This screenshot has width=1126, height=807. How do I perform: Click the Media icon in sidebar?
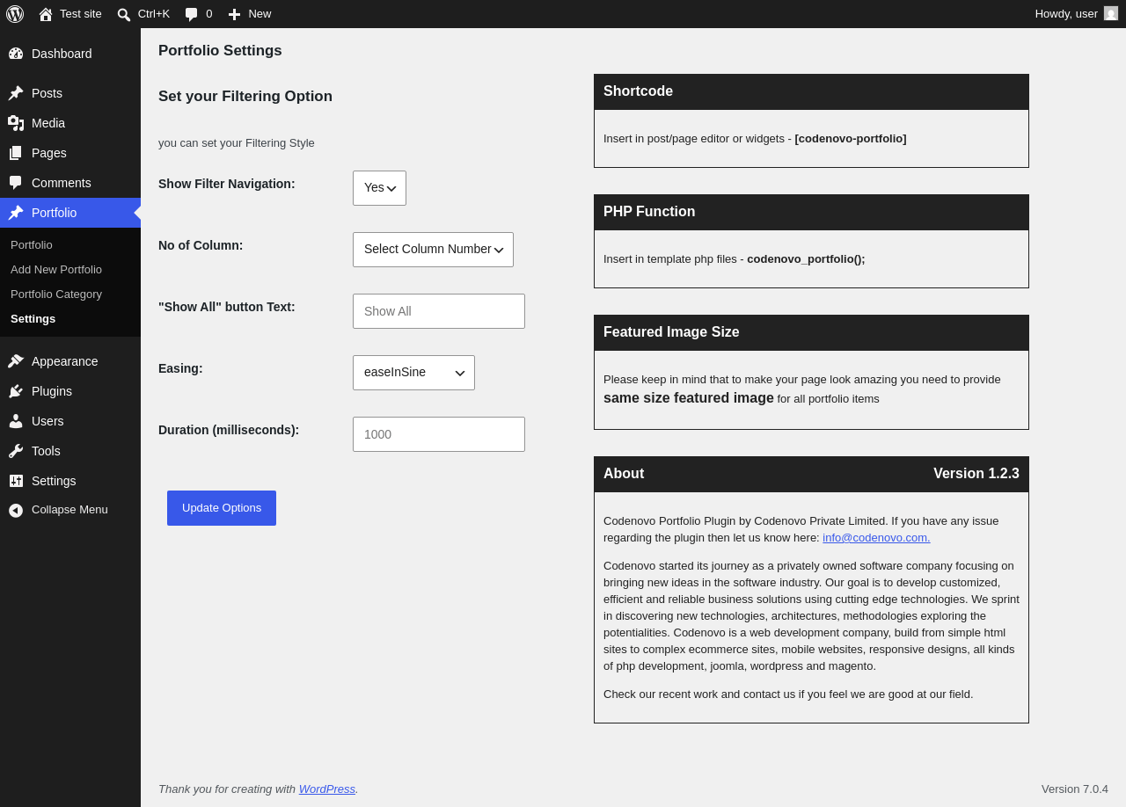point(16,123)
